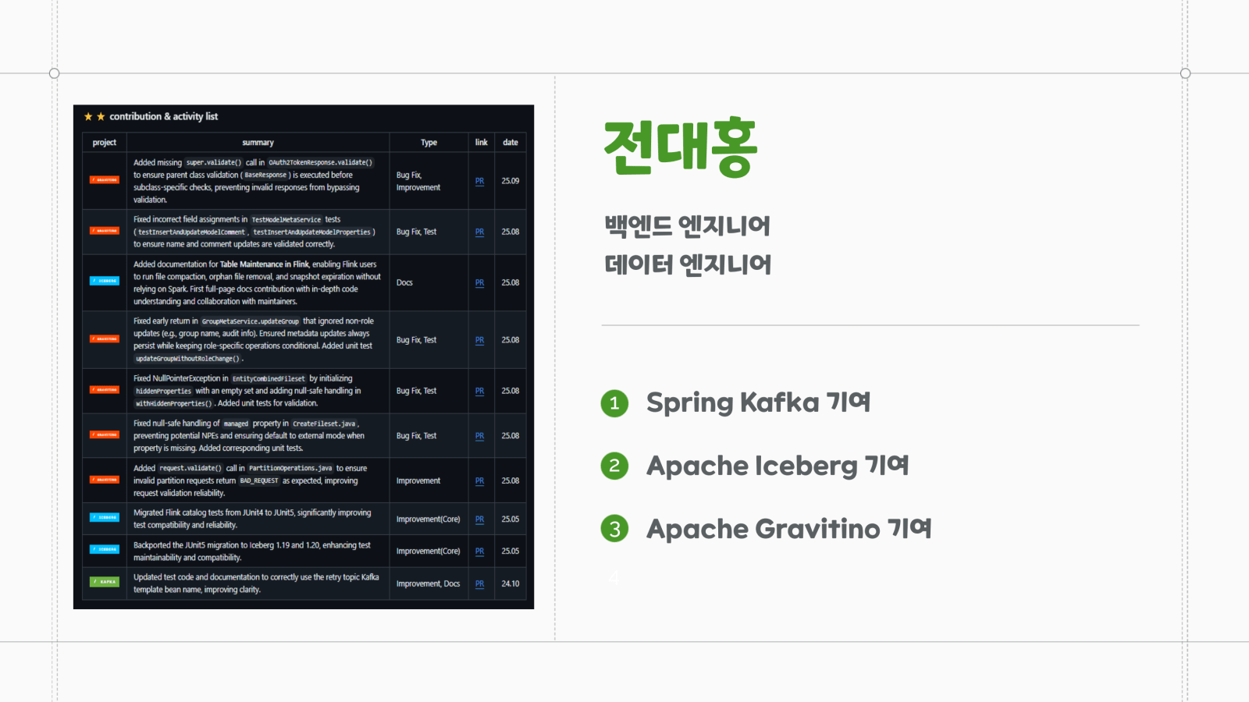The image size is (1249, 702).
Task: Click the 'Type' column header
Action: (x=429, y=143)
